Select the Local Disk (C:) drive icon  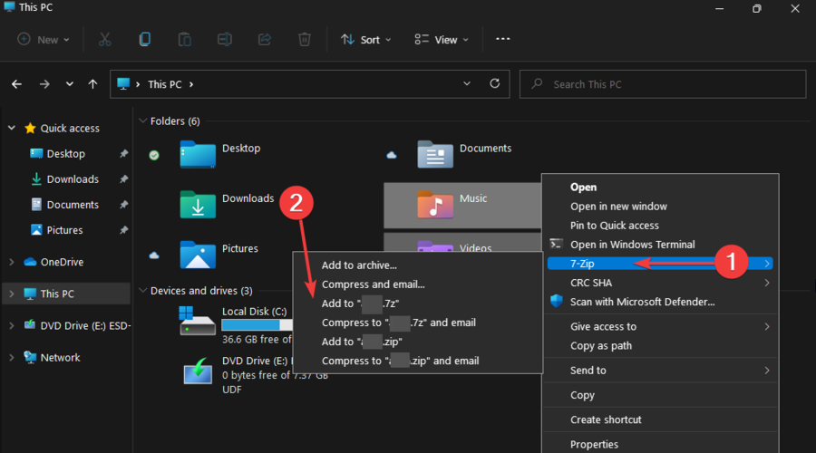click(x=198, y=321)
